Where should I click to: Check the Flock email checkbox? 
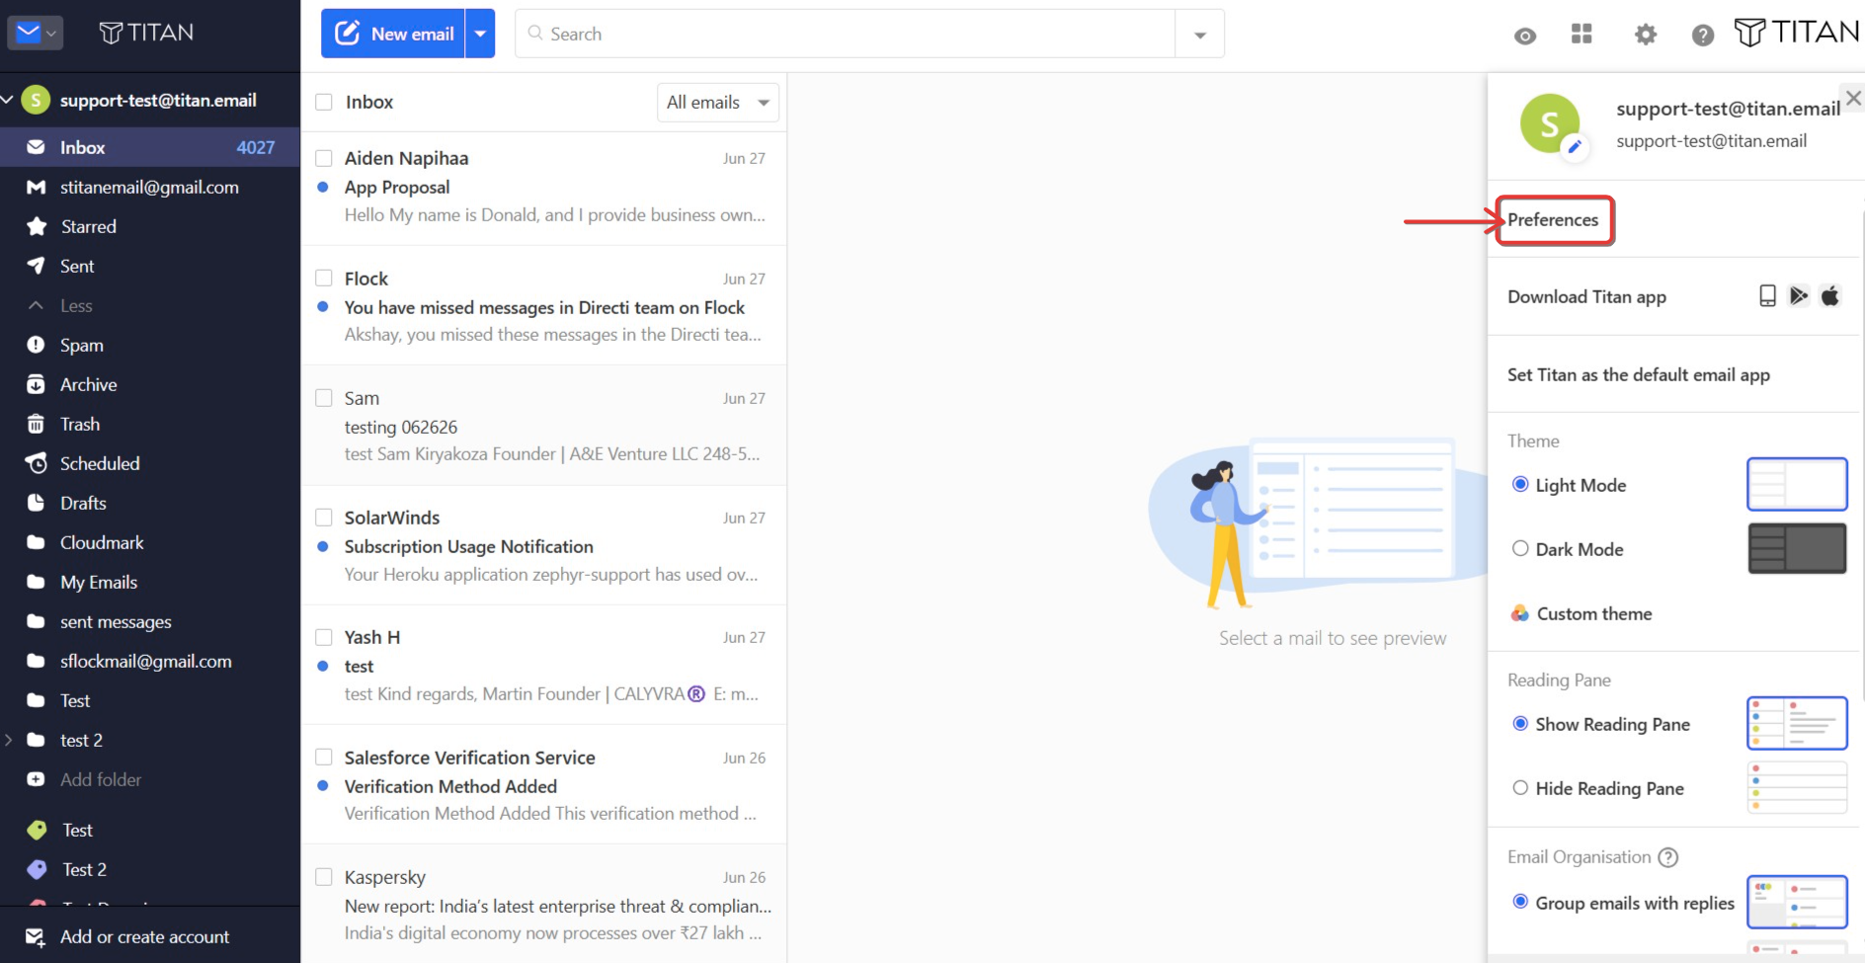tap(323, 279)
